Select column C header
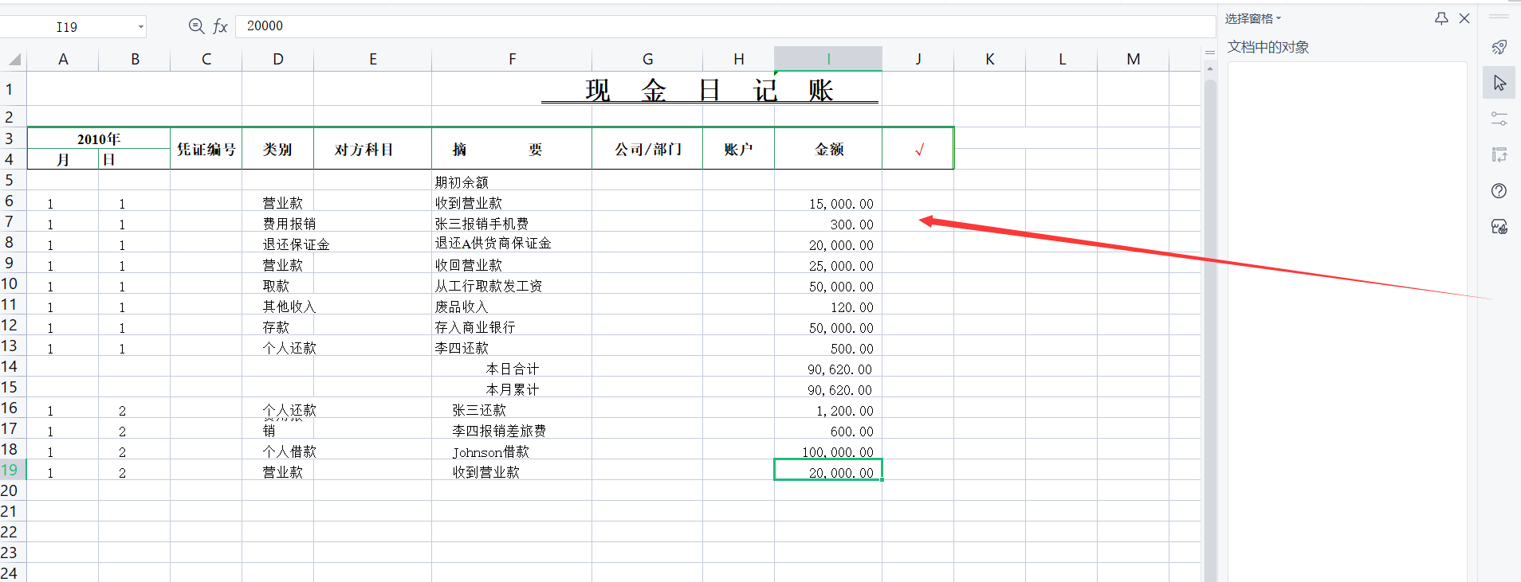This screenshot has height=582, width=1521. click(x=206, y=60)
